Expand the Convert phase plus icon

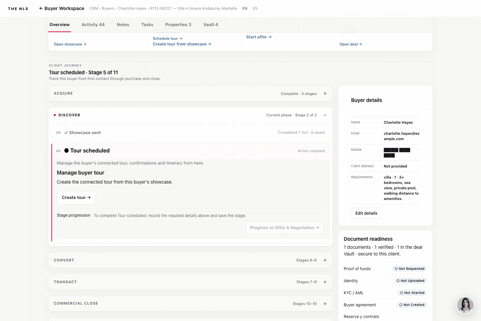[x=325, y=260]
